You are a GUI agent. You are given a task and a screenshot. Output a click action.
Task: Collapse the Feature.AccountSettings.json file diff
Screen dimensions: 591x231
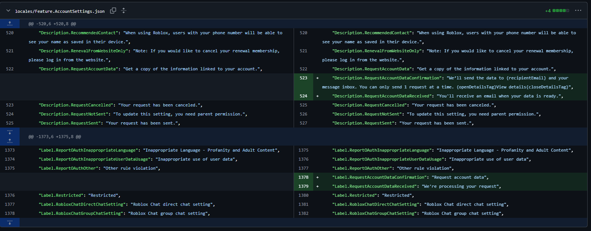pyautogui.click(x=9, y=10)
